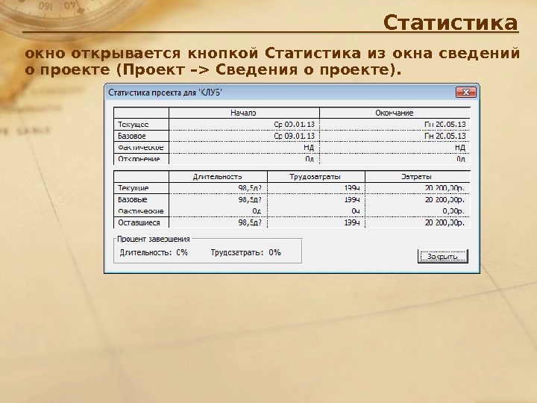
Task: Click Отклонение finish 0д value
Action: point(461,159)
